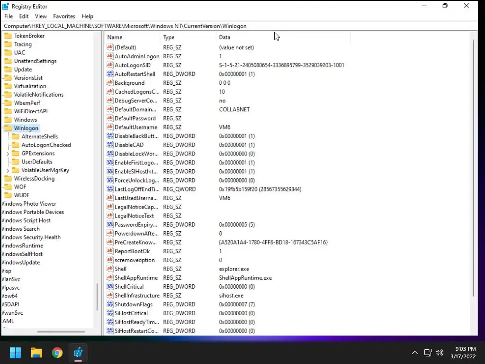Click the tree pane vertical scrollbar
The height and width of the screenshot is (364, 485).
pyautogui.click(x=97, y=297)
